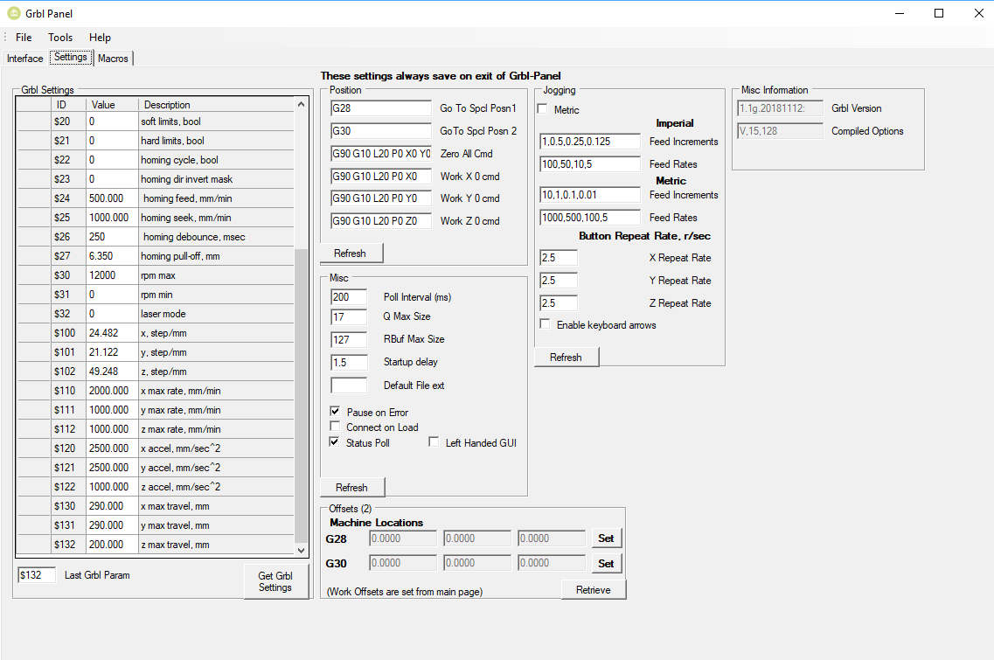Enable the Connect on Load option
Screen dimensions: 994x660
[334, 427]
